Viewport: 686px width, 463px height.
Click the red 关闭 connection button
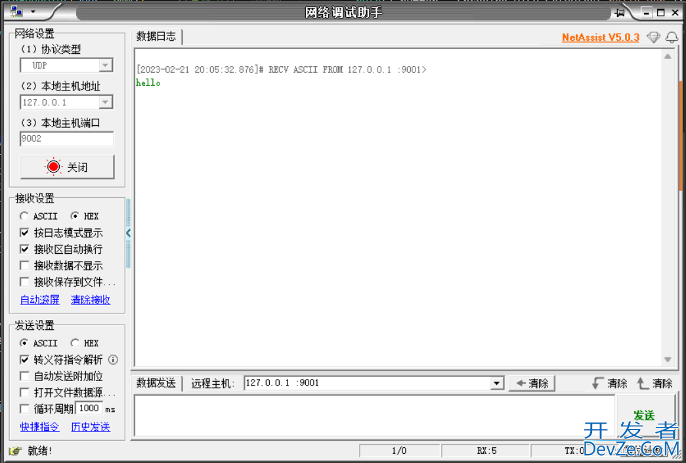coord(67,167)
